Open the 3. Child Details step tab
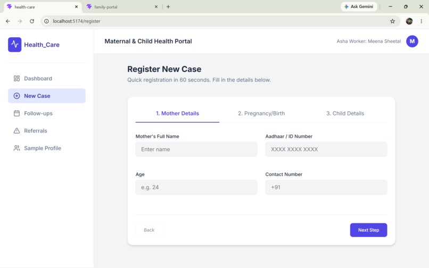 tap(345, 113)
